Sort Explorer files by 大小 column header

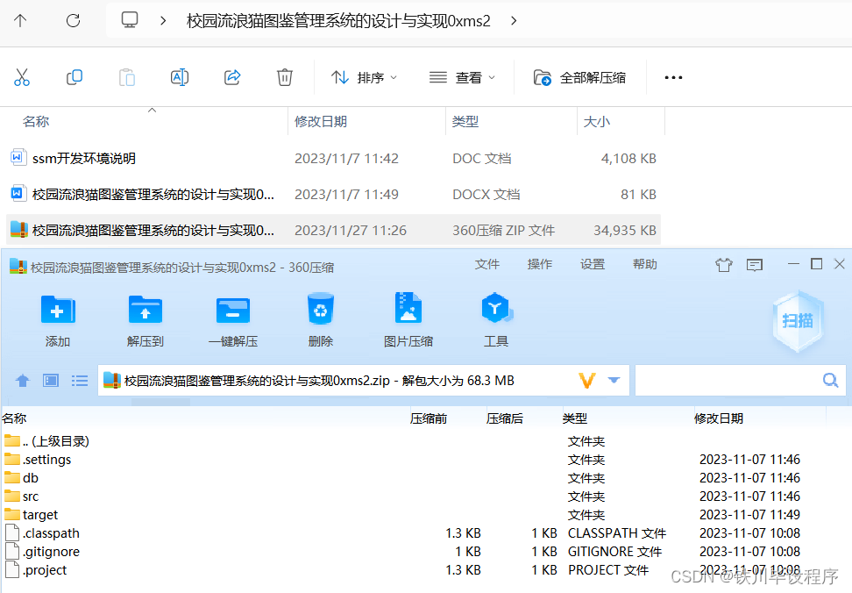click(596, 121)
